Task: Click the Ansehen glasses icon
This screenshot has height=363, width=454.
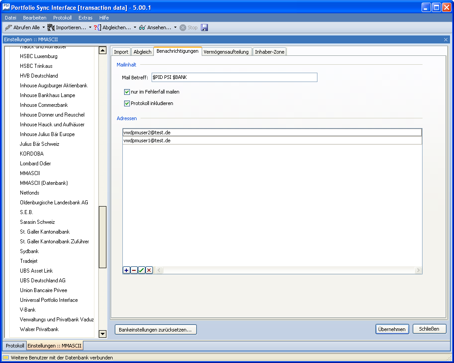Action: click(142, 27)
